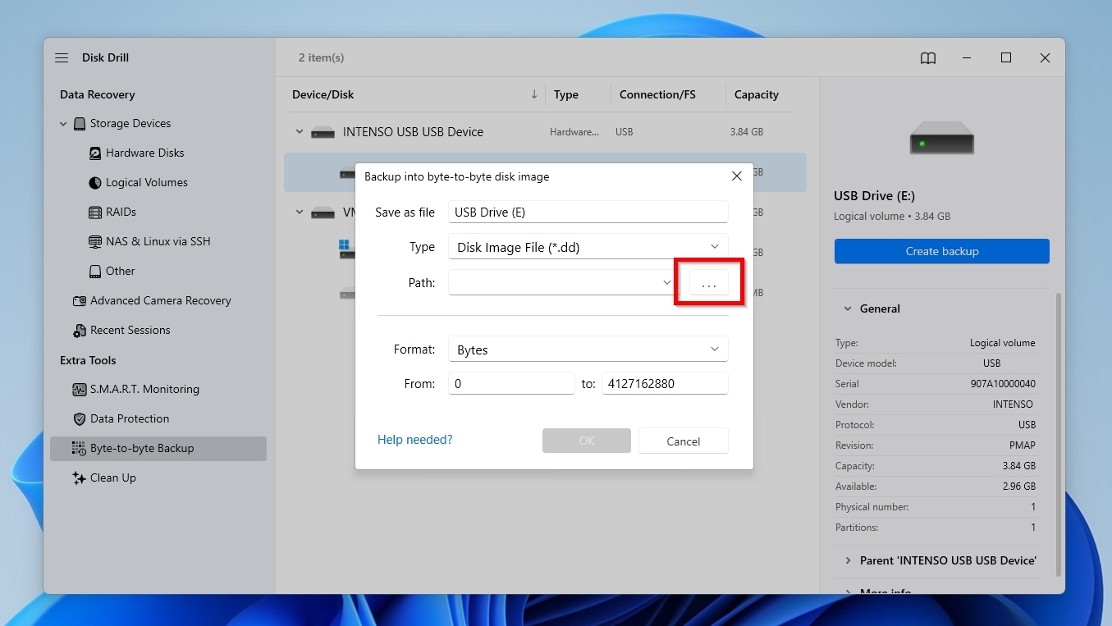Open the hamburger menu next to Disk Drill
This screenshot has height=626, width=1112.
tap(62, 57)
